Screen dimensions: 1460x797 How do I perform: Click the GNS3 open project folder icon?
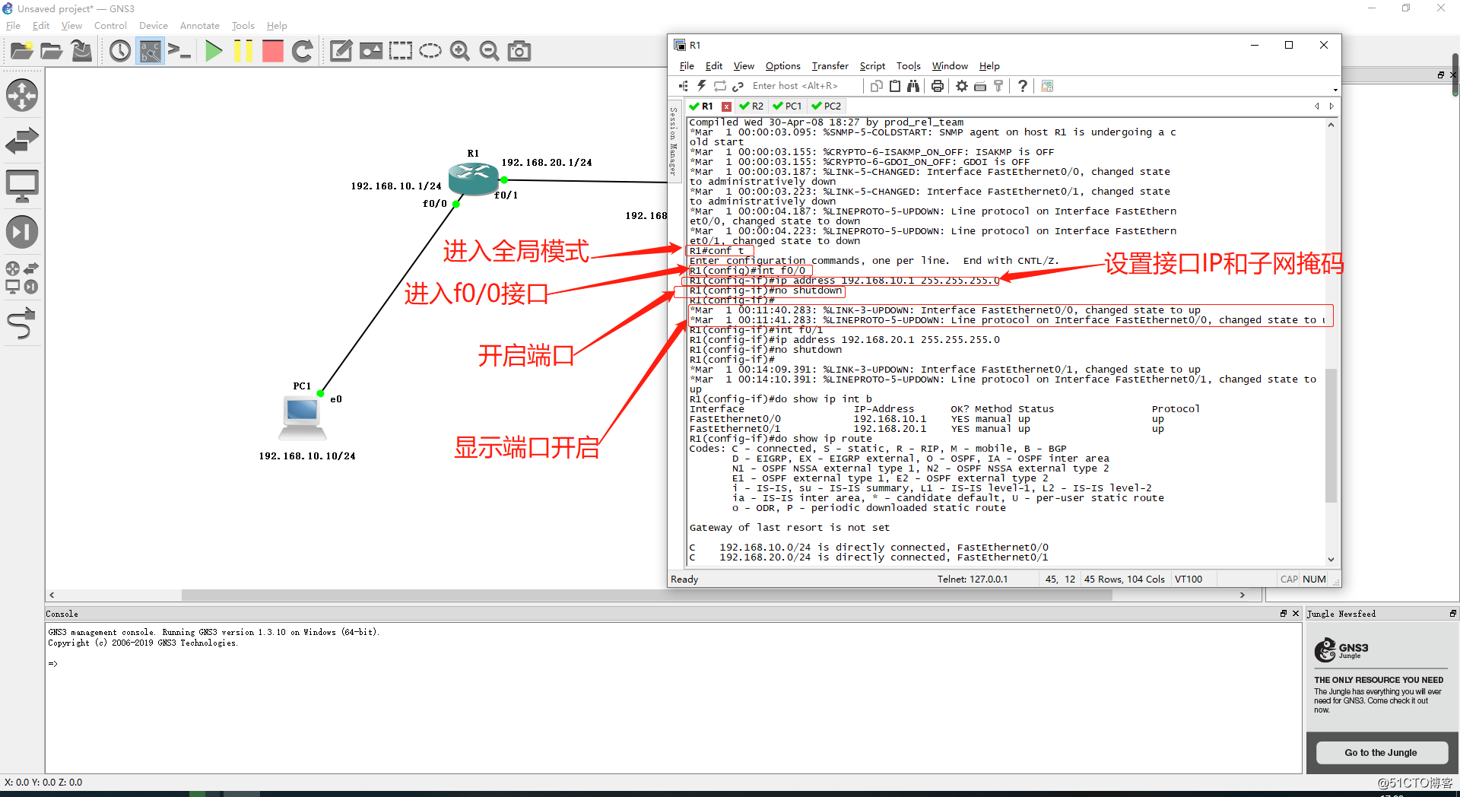pyautogui.click(x=52, y=51)
